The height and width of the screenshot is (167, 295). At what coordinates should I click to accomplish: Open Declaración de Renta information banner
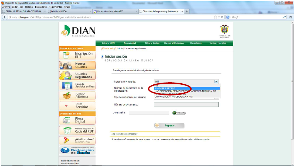coord(77,150)
